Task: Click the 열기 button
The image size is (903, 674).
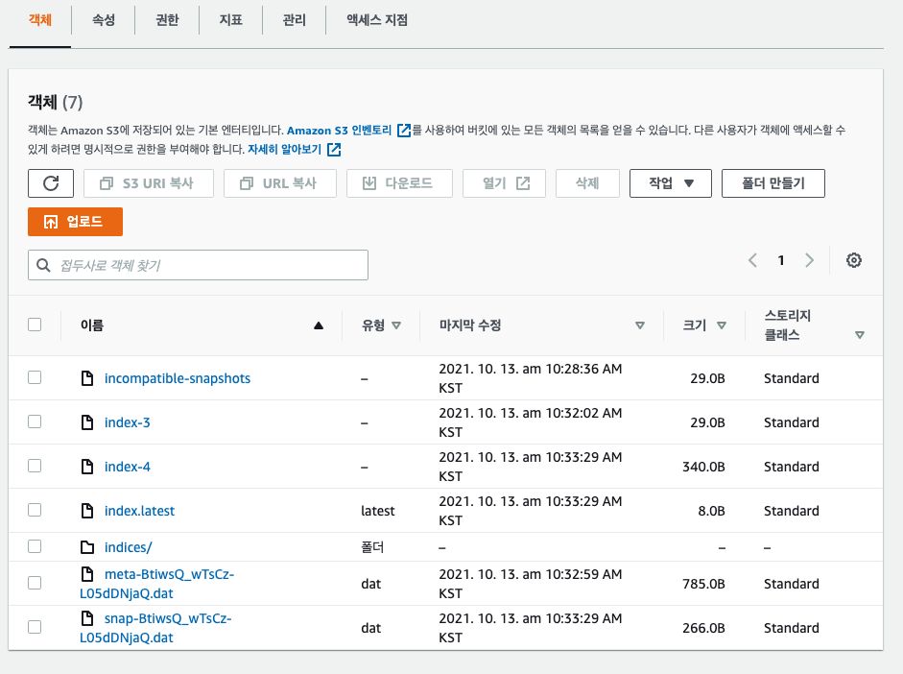Action: (x=504, y=183)
